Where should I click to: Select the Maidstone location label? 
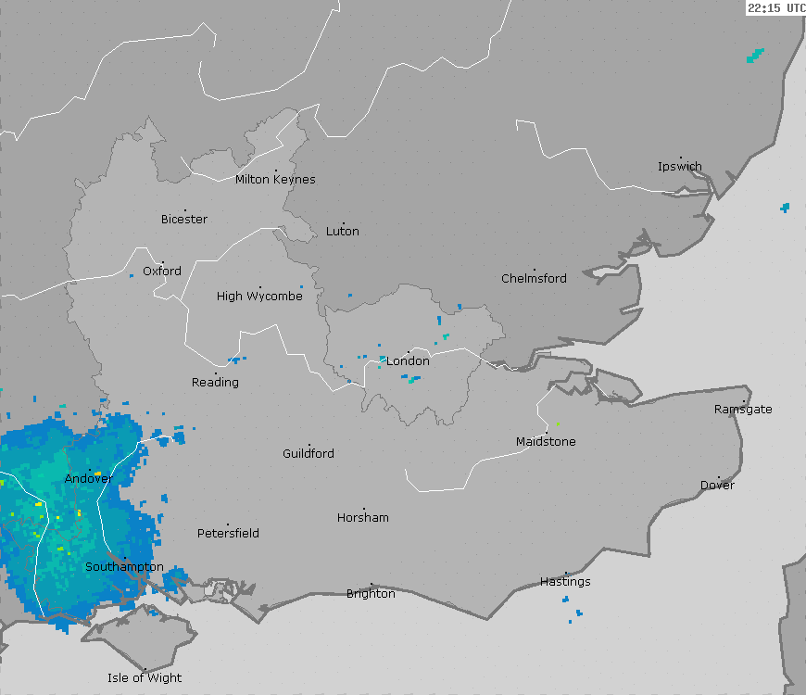[546, 441]
